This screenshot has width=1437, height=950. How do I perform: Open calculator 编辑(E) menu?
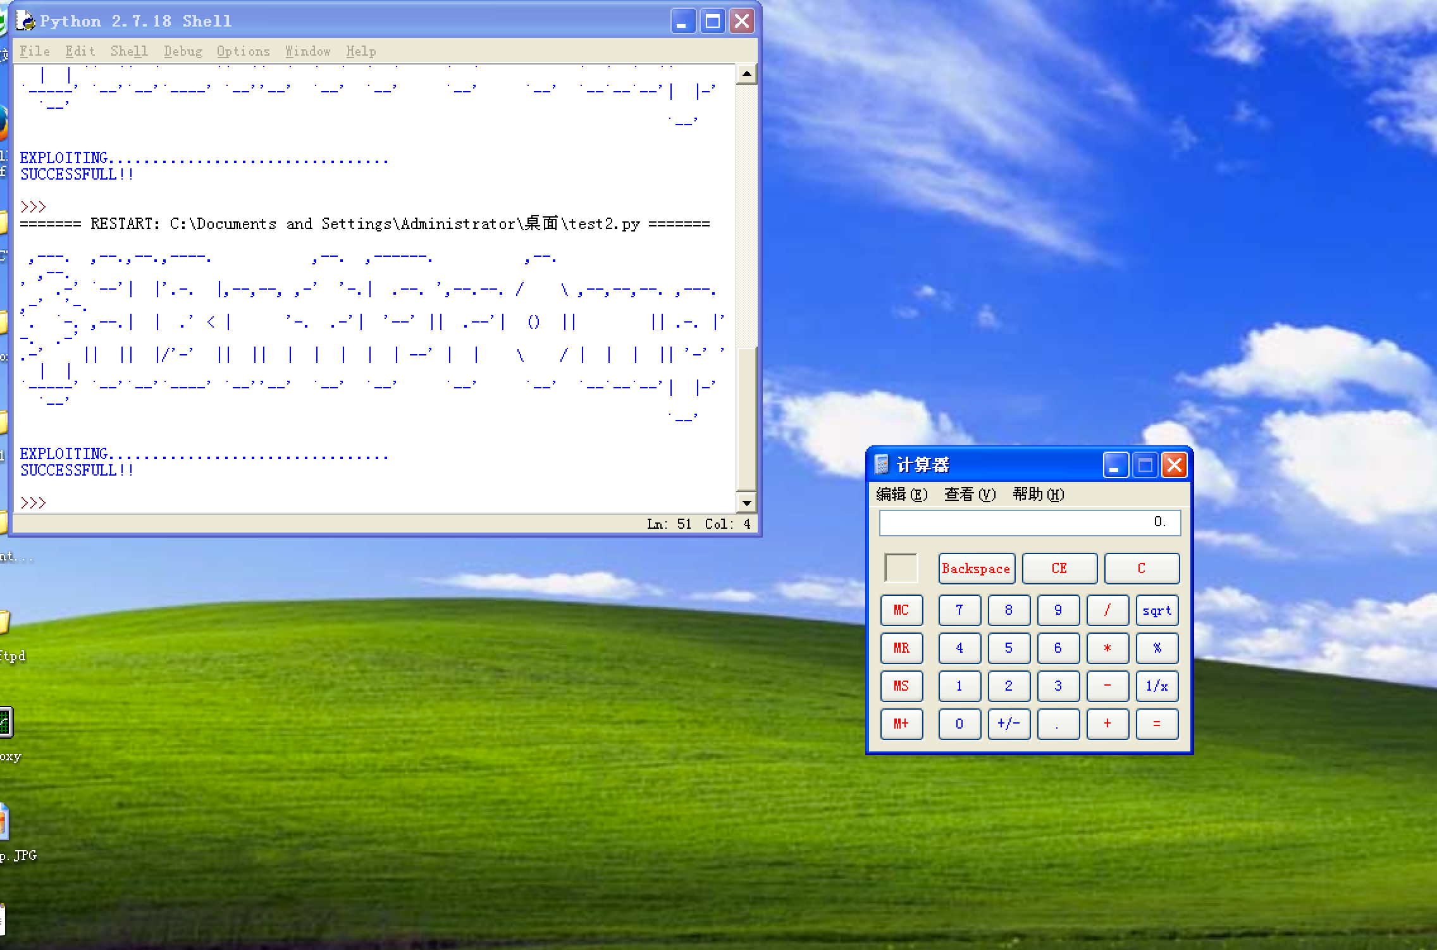pyautogui.click(x=902, y=494)
